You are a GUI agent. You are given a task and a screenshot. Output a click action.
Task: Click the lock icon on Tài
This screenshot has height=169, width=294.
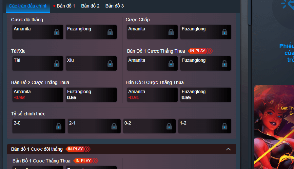pyautogui.click(x=57, y=63)
